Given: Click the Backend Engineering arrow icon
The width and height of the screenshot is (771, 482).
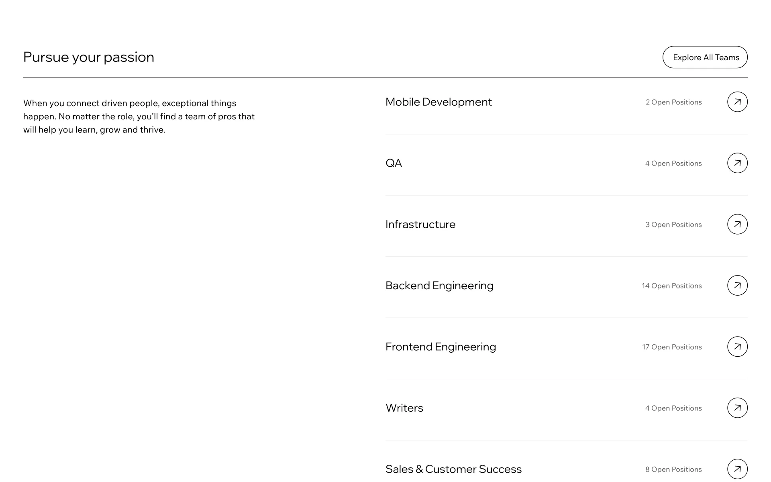Looking at the screenshot, I should [737, 286].
